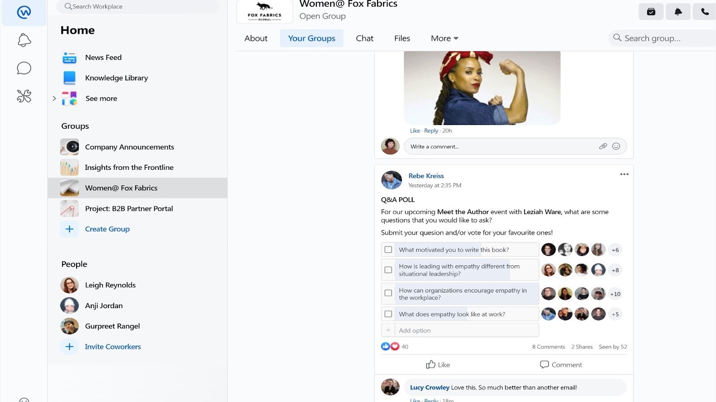Click the Fox Fabrics logo
Screen dimensions: 716x402
pyautogui.click(x=264, y=12)
